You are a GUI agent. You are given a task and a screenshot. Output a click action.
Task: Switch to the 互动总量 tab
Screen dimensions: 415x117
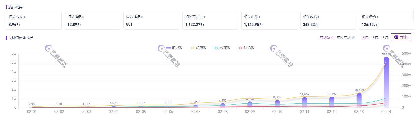coord(326,38)
